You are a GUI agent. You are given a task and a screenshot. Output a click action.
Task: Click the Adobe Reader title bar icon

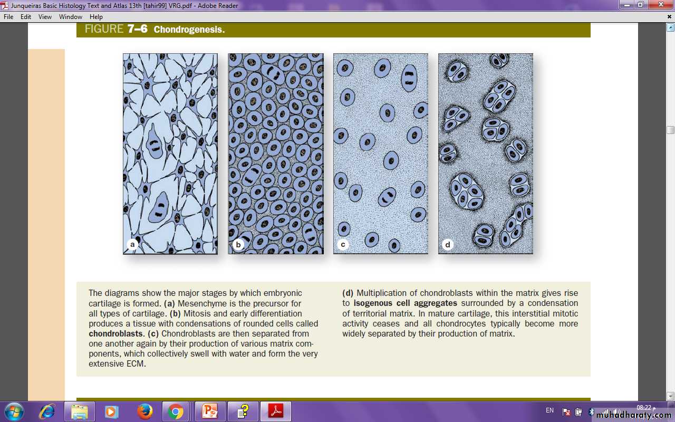pyautogui.click(x=5, y=5)
